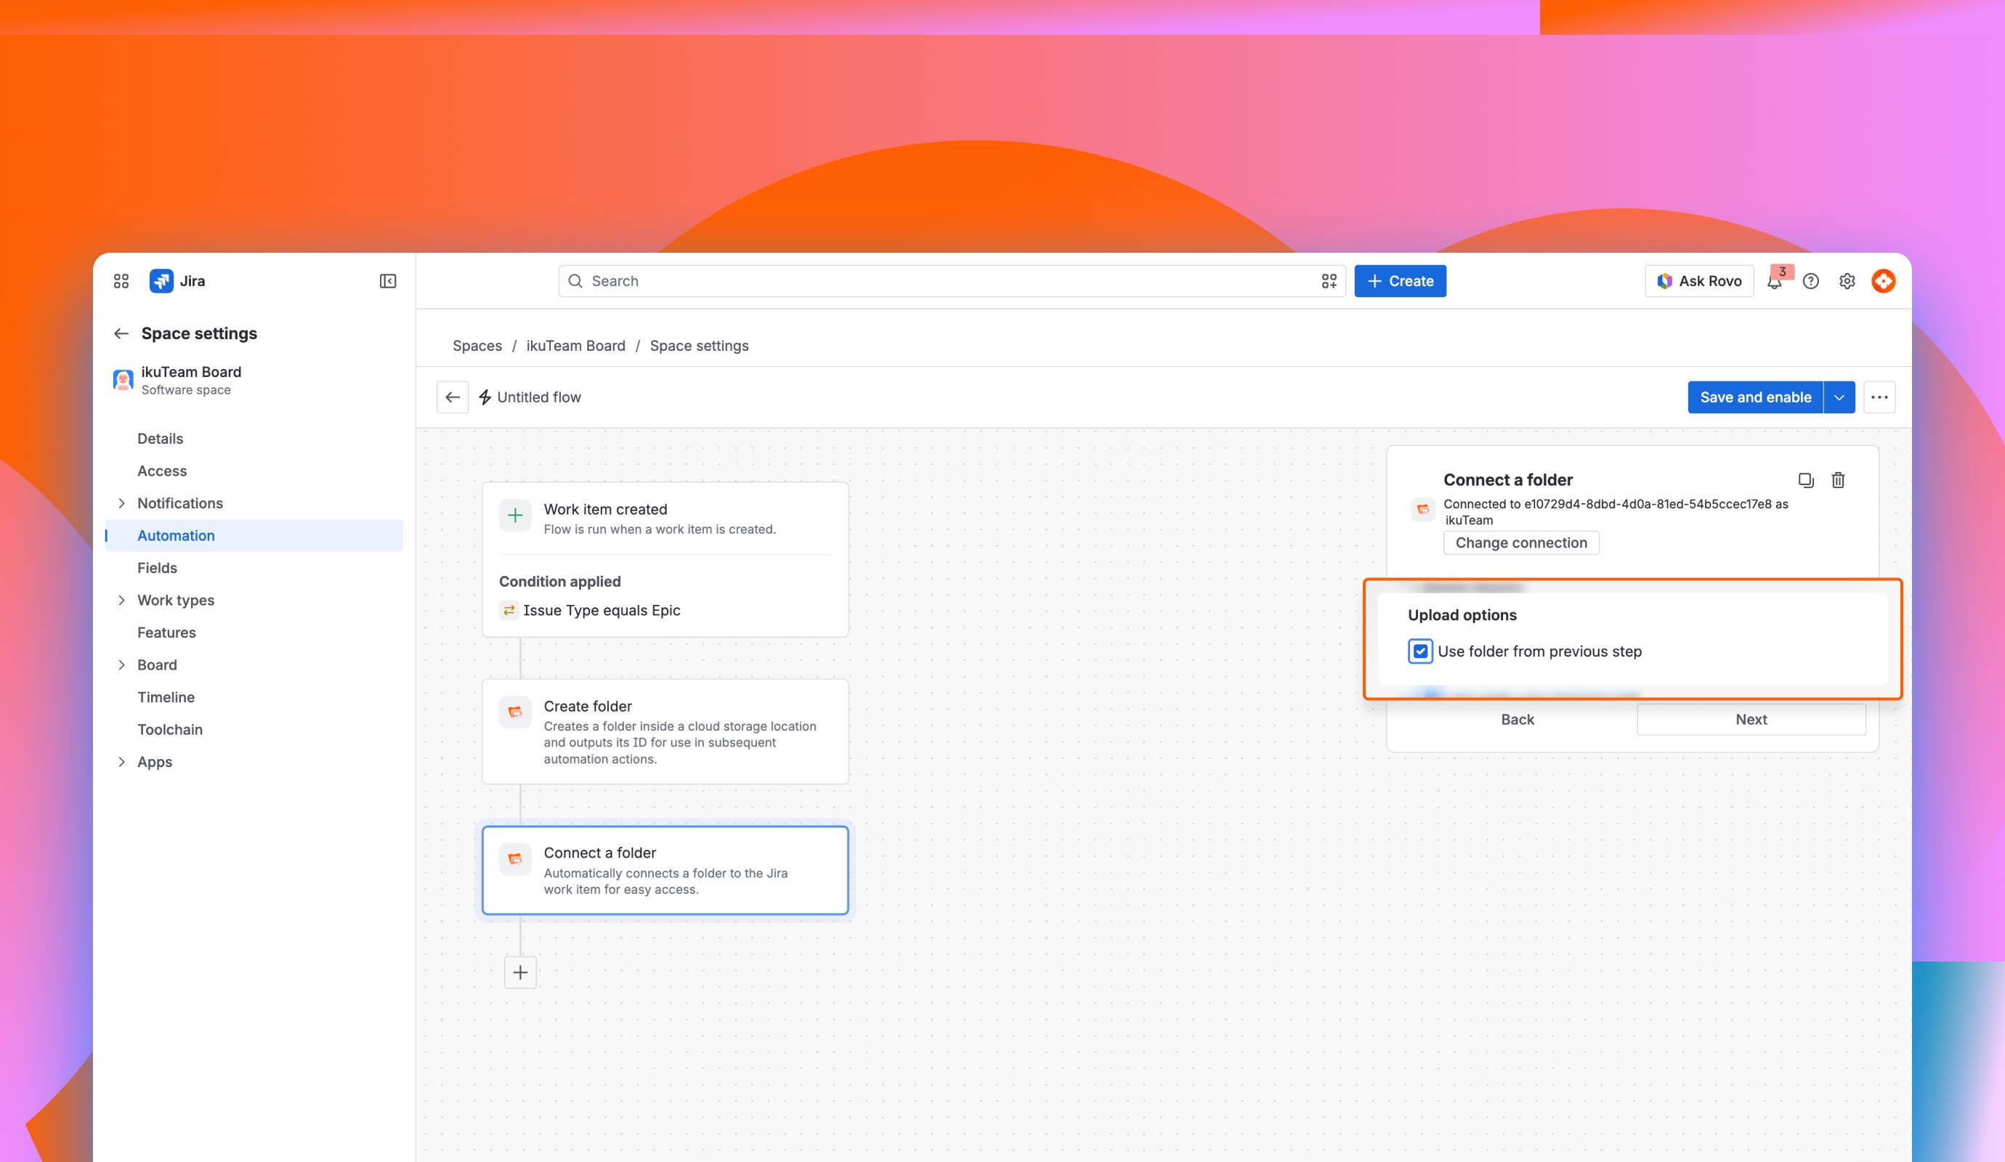Click into the Search field
The image size is (2005, 1162).
tap(952, 281)
